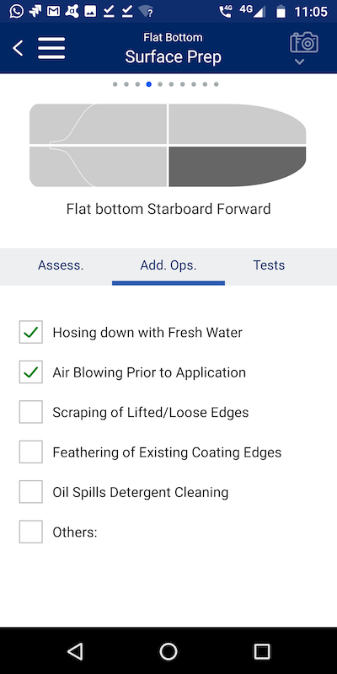Switch to the Tests tab
Screen dimensions: 337x674
point(269,265)
